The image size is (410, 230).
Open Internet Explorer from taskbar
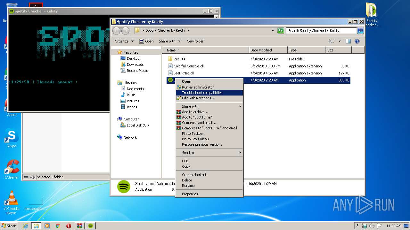coord(26,226)
